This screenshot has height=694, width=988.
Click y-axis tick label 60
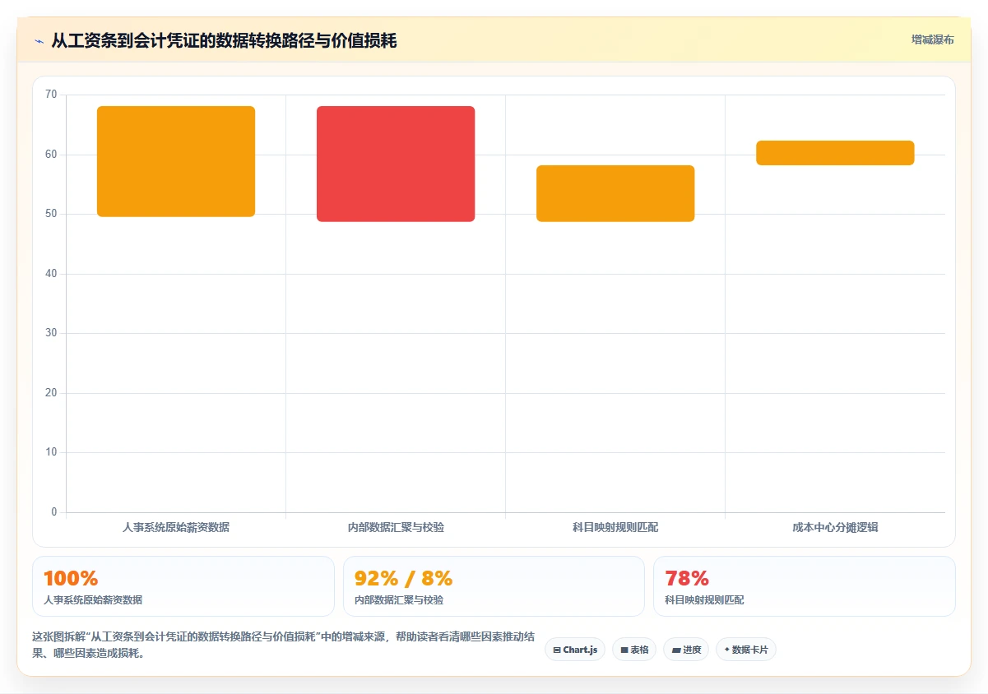tap(51, 155)
